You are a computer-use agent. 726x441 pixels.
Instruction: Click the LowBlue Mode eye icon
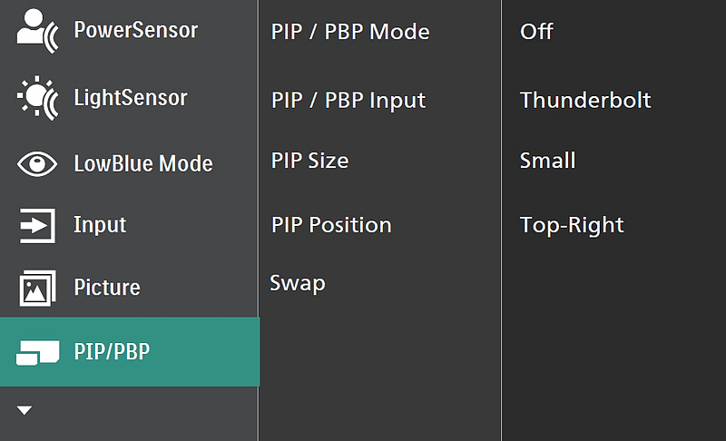click(37, 164)
